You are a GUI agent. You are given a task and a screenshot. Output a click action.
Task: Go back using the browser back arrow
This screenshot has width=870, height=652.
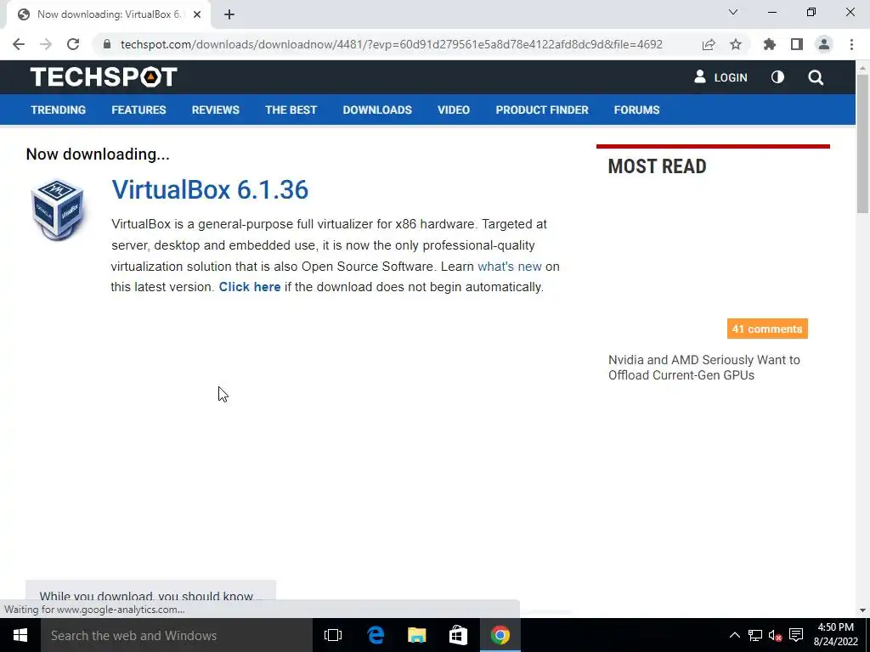[19, 44]
